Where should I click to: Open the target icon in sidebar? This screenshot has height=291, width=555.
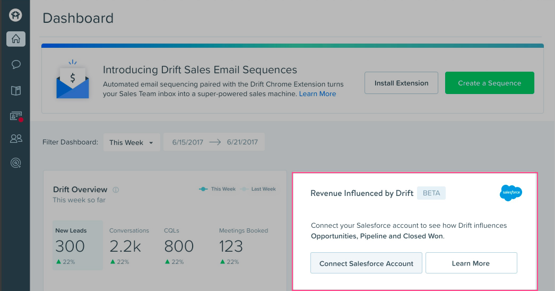(15, 162)
